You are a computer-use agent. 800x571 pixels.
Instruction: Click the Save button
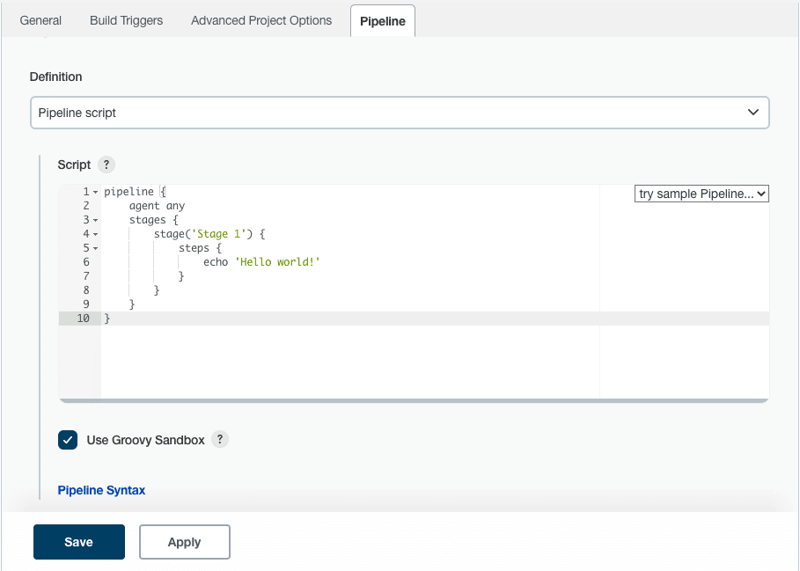point(78,541)
